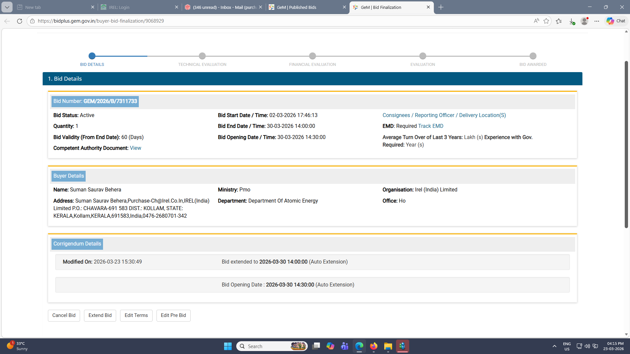
Task: Click the browser refresh icon
Action: (19, 21)
